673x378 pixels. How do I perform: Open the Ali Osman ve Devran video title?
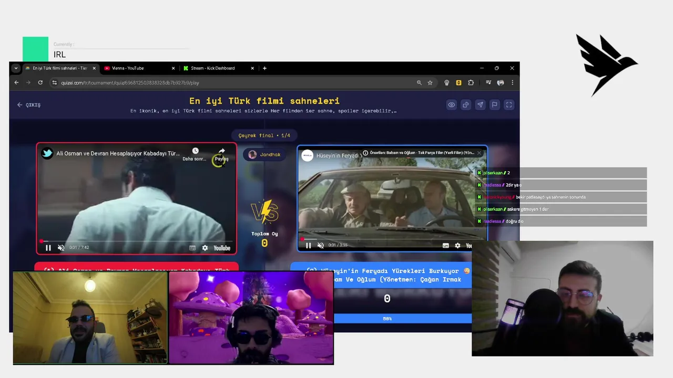118,153
